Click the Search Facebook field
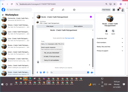This screenshot has width=128, height=92. coord(19,10)
